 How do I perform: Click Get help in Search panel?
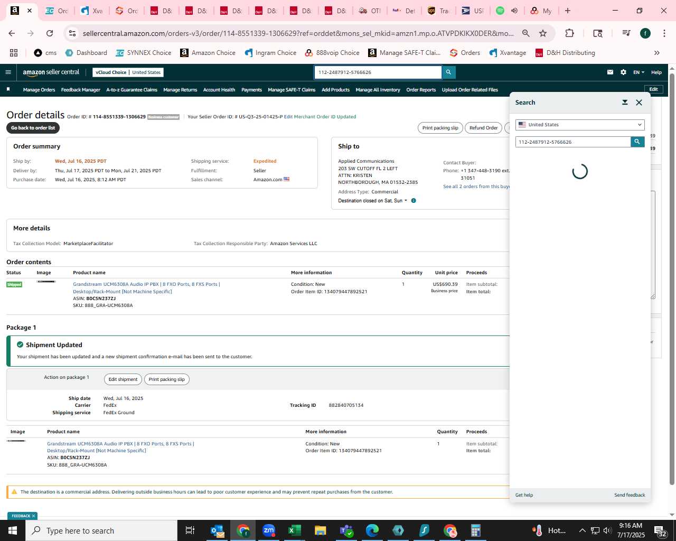click(x=524, y=495)
